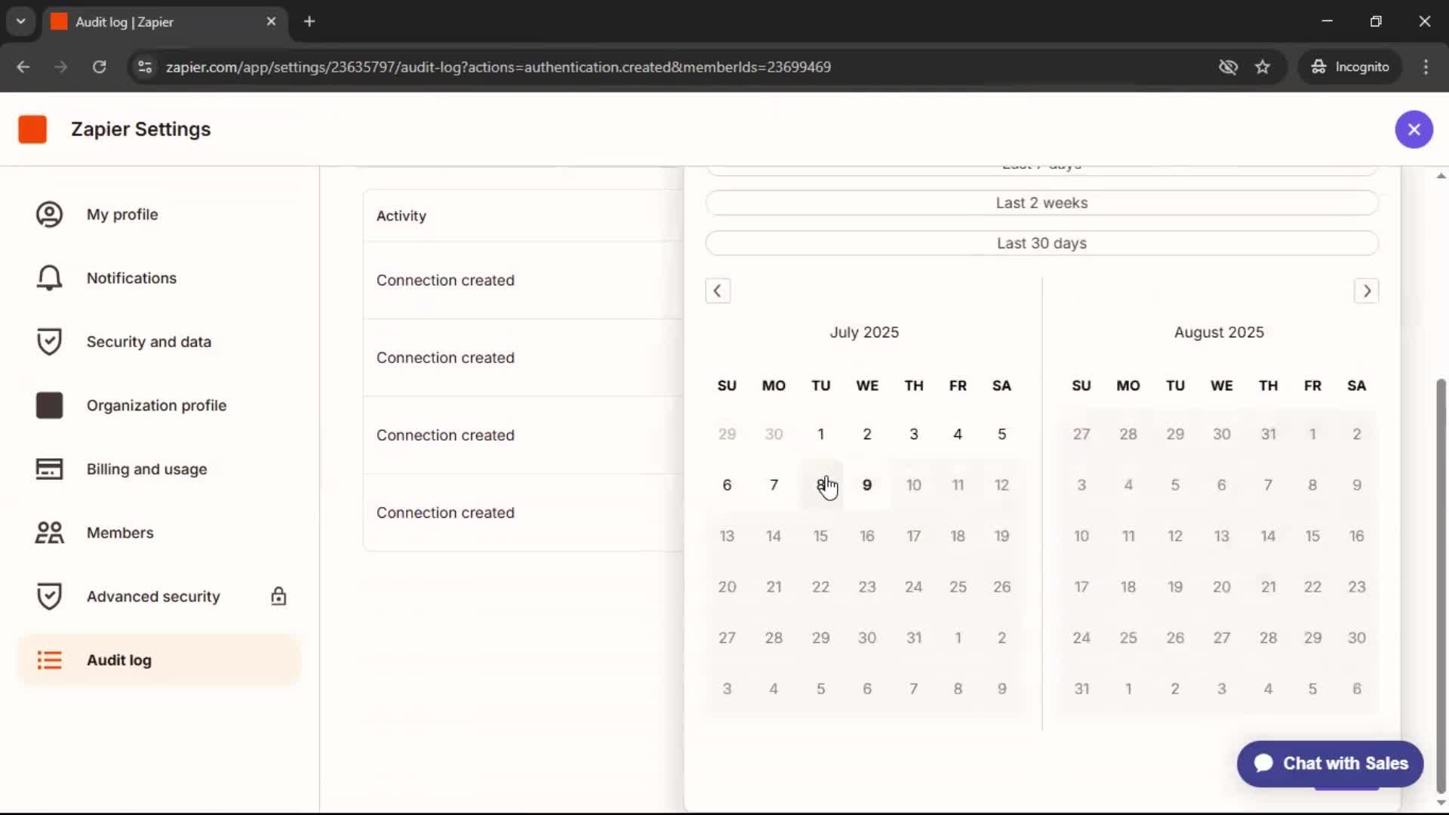
Task: Click the fourth Connection created row
Action: coord(523,513)
